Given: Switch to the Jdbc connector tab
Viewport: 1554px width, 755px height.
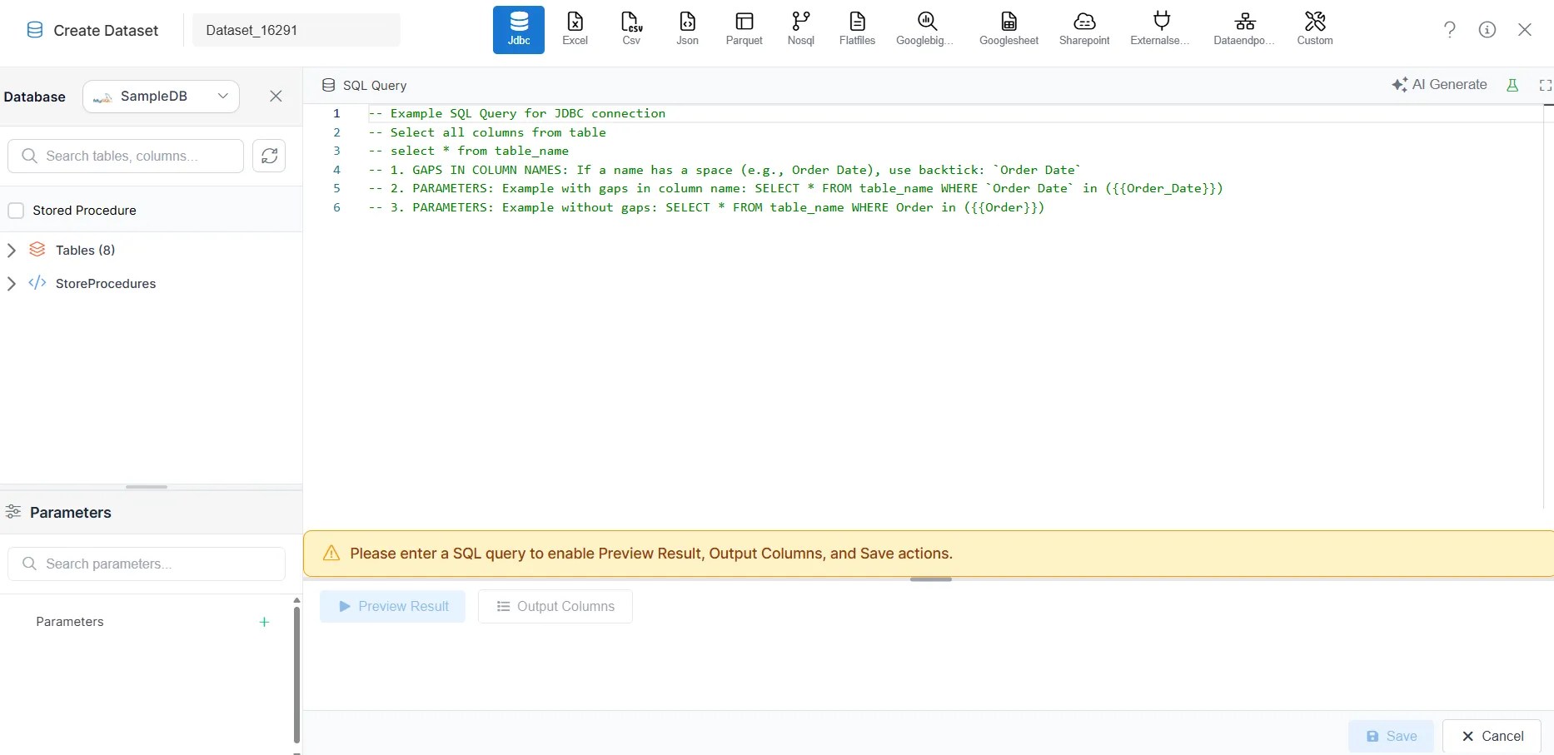Looking at the screenshot, I should (518, 29).
